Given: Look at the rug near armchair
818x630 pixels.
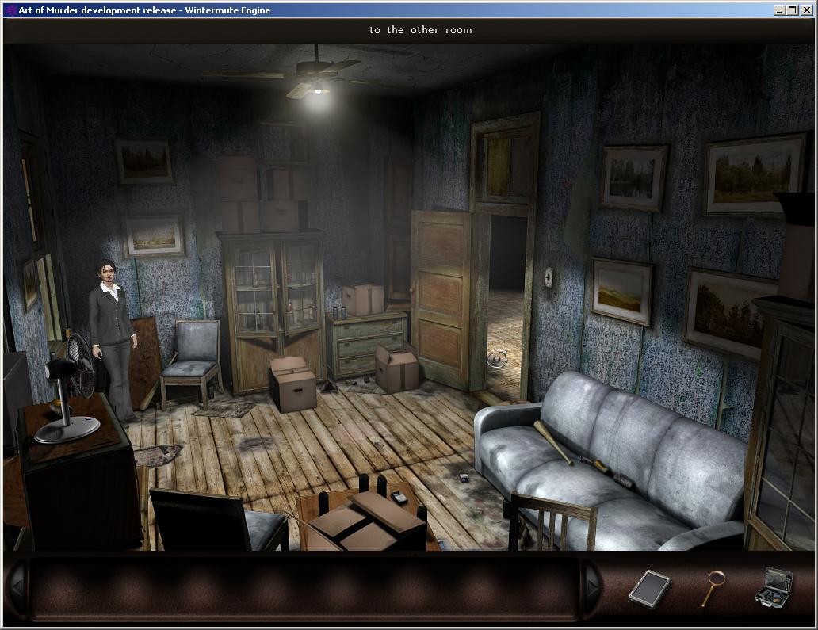Looking at the screenshot, I should tap(225, 409).
